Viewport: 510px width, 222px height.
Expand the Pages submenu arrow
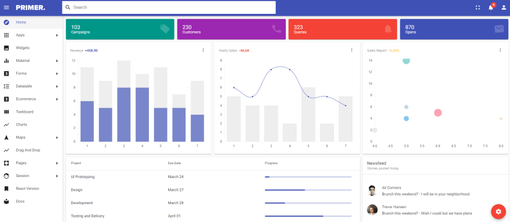click(x=57, y=163)
